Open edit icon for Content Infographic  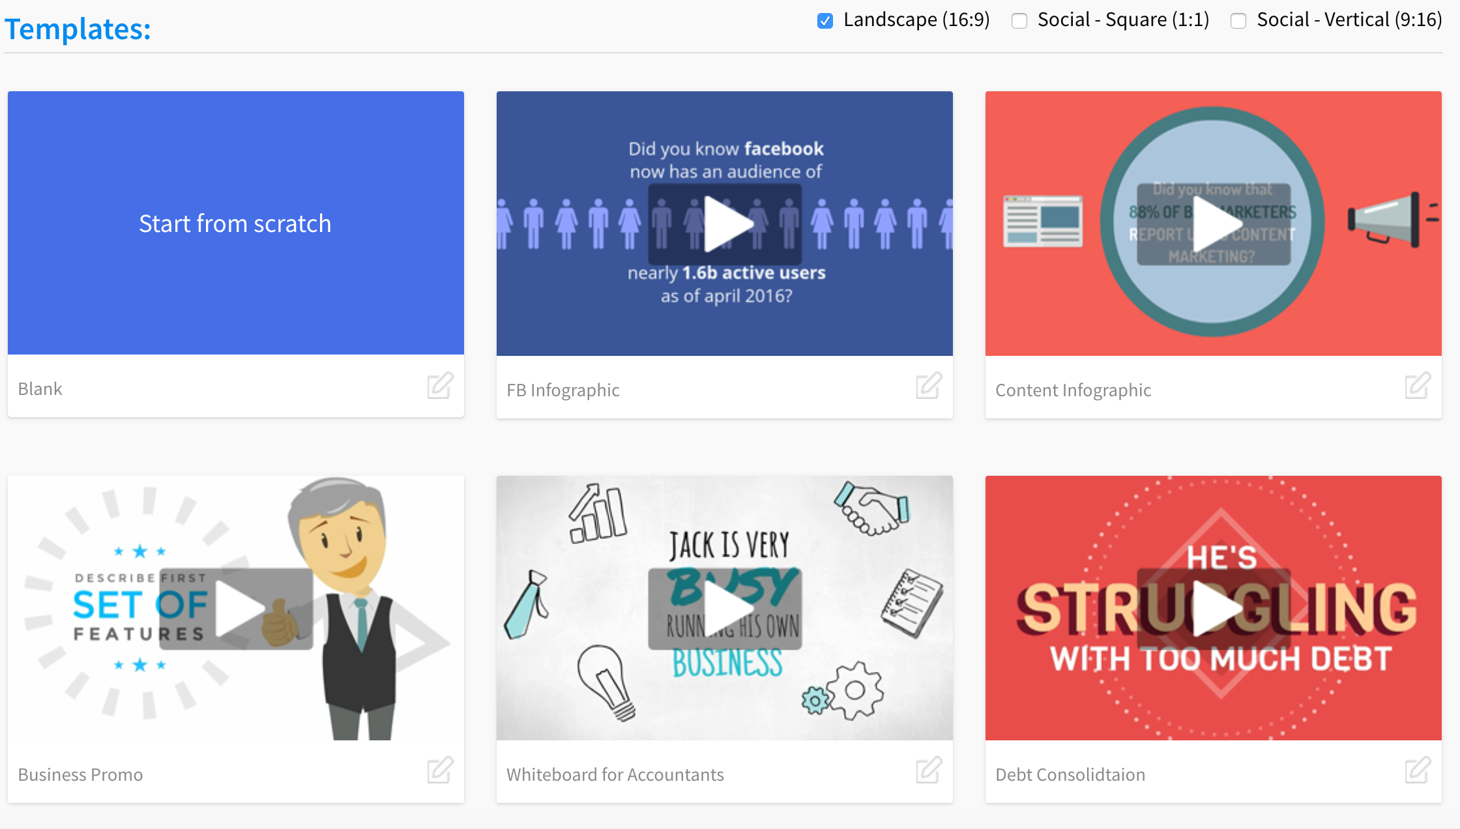tap(1418, 386)
